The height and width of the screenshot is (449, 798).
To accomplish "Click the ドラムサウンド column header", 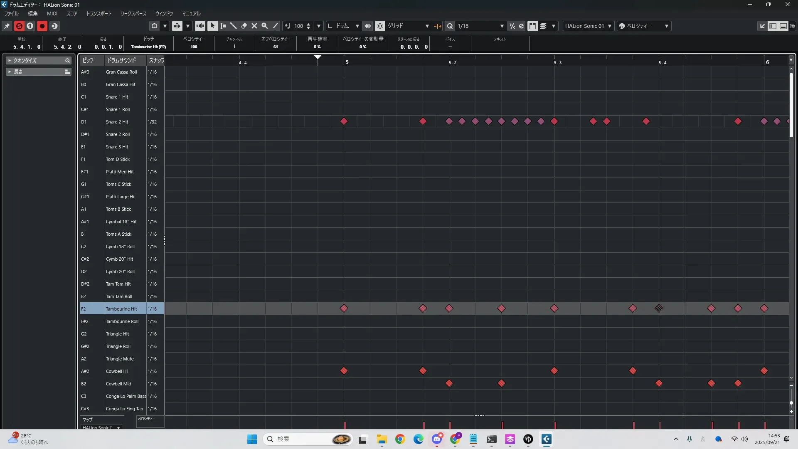I will coord(121,60).
